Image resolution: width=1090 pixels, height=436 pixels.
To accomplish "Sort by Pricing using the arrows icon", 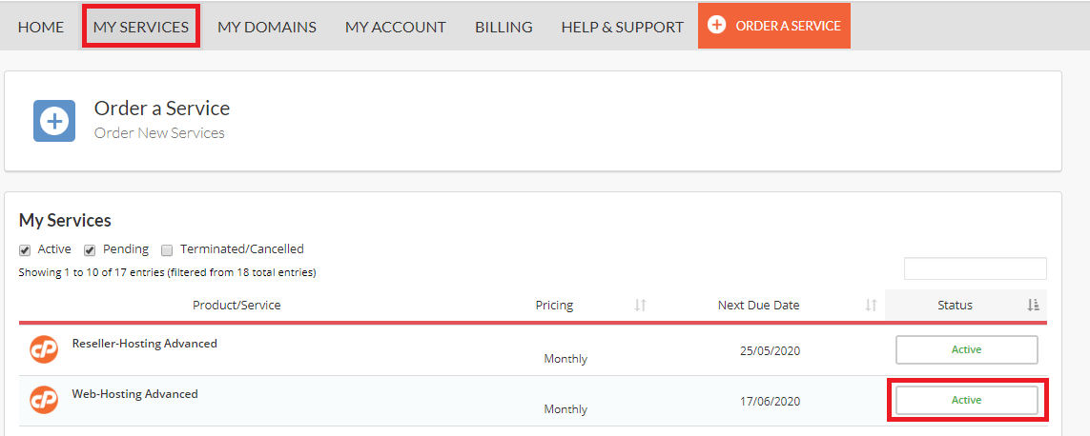I will pos(641,305).
